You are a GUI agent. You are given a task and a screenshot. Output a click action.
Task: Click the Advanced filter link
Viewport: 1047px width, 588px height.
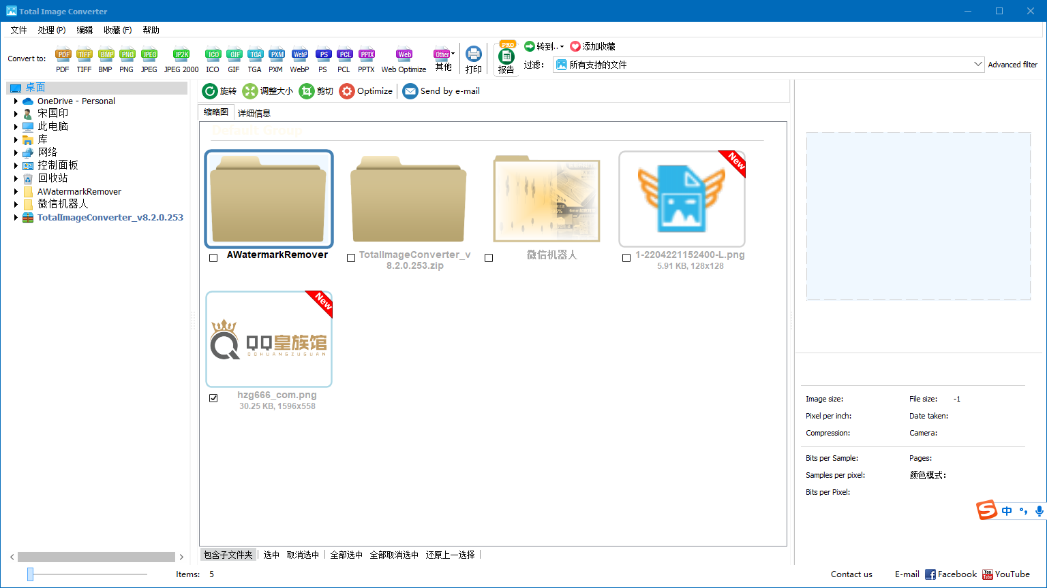pos(1013,65)
